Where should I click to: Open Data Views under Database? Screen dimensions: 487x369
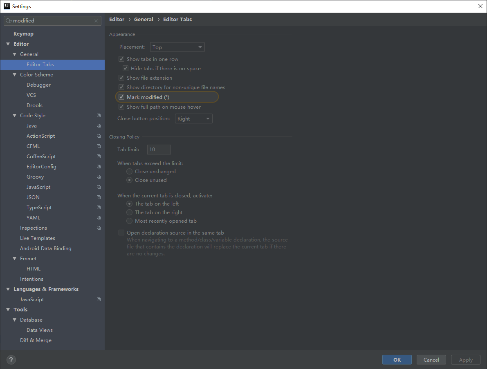tap(39, 330)
